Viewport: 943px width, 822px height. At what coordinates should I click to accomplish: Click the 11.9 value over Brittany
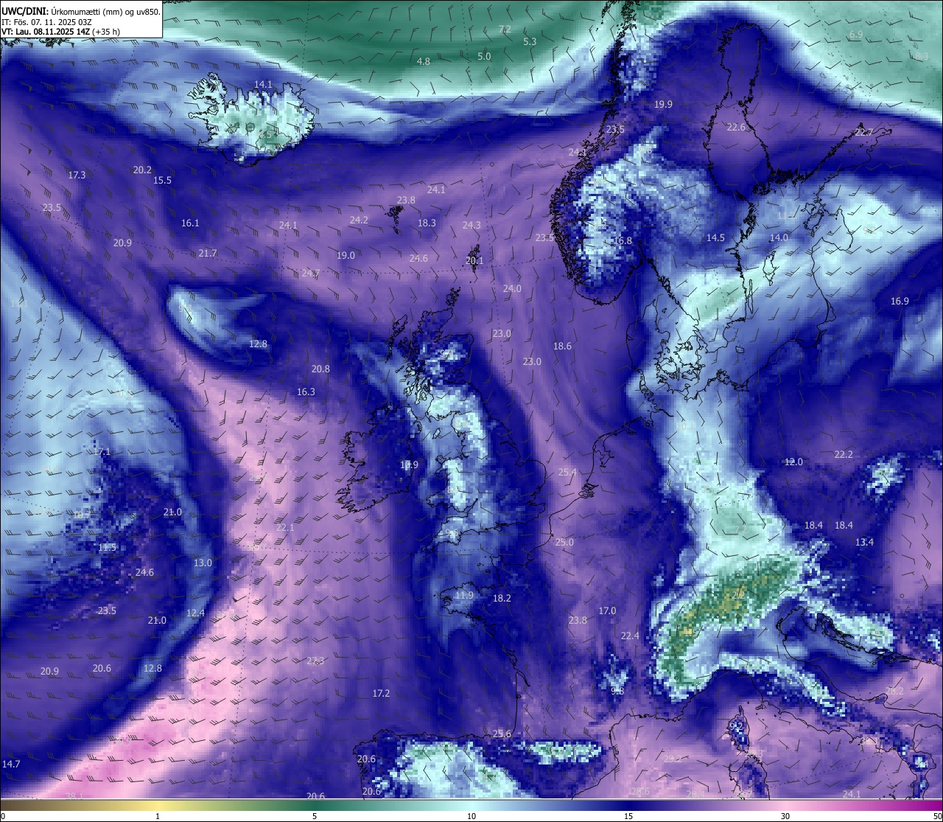point(464,596)
